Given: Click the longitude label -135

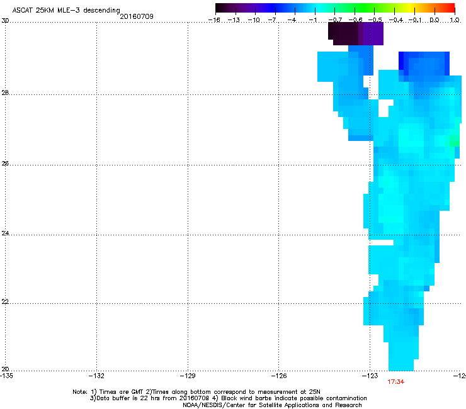Looking at the screenshot, I should point(6,376).
